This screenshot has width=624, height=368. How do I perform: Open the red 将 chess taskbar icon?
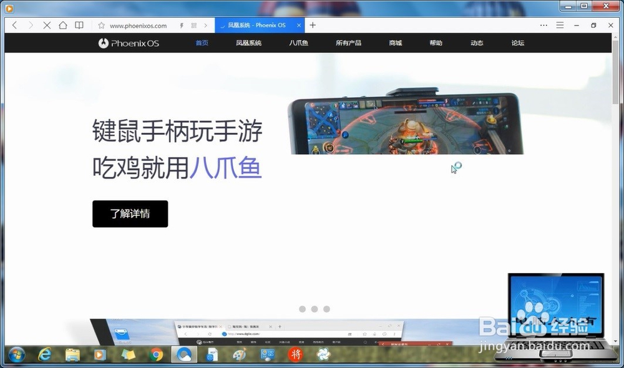pyautogui.click(x=295, y=354)
